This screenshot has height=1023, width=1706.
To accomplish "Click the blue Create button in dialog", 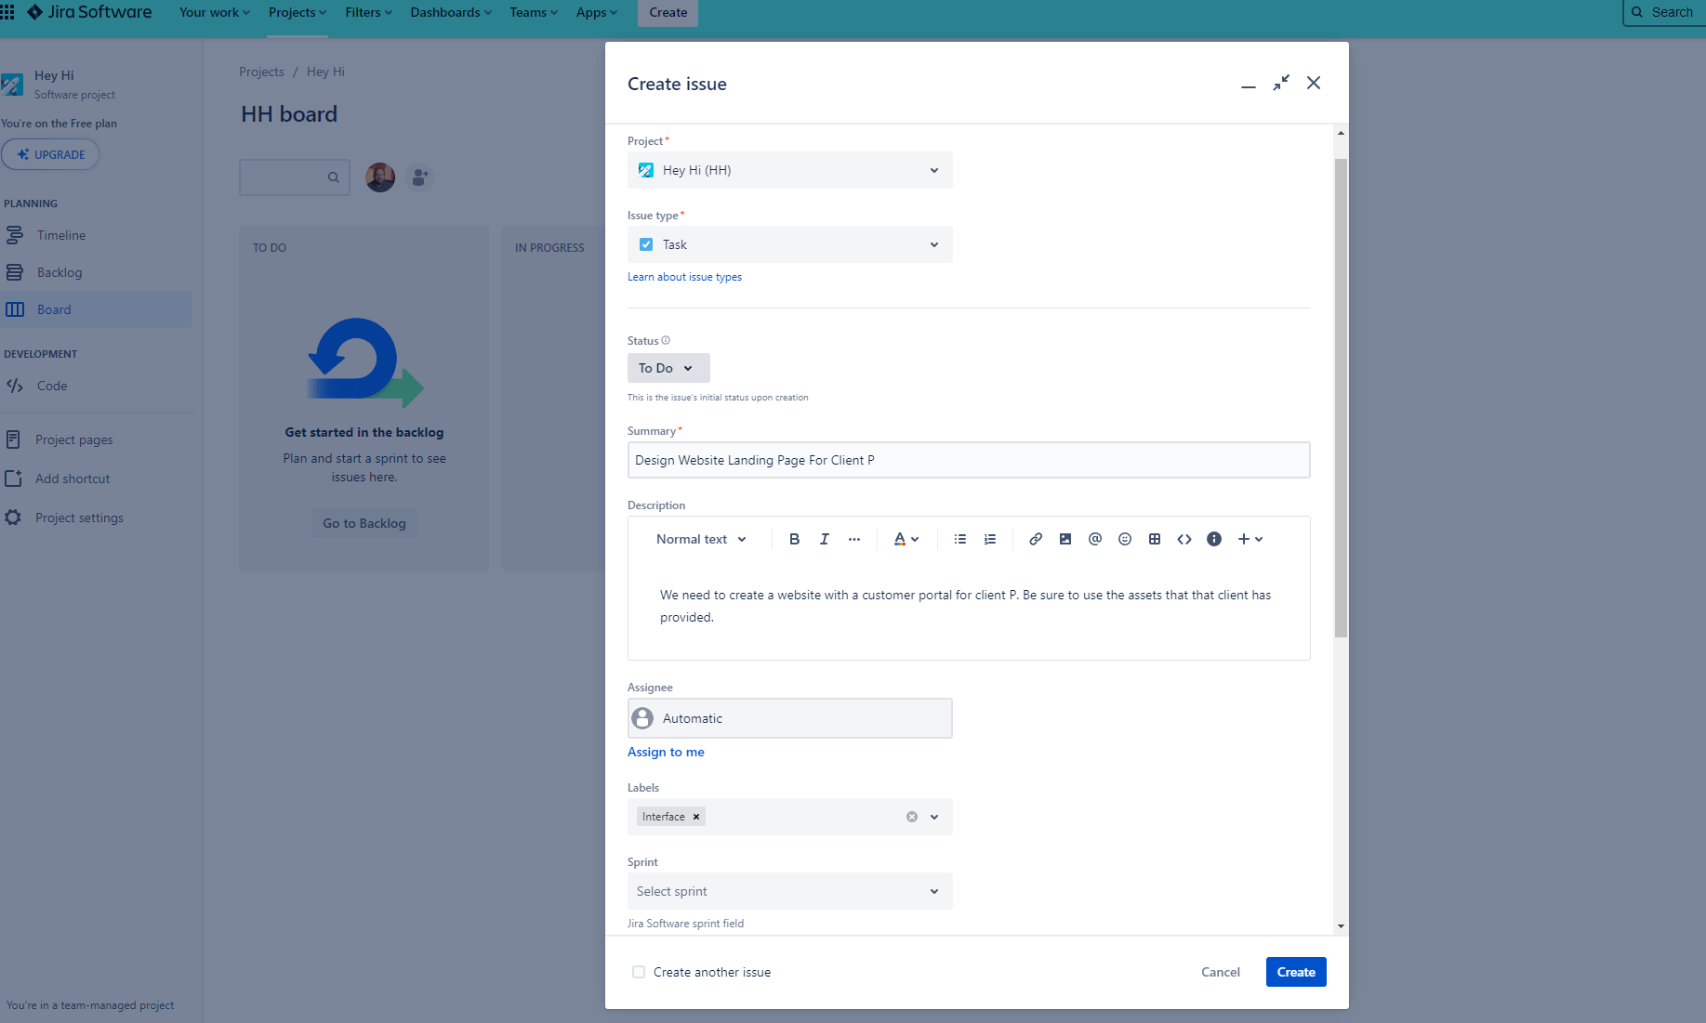I will pyautogui.click(x=1295, y=972).
